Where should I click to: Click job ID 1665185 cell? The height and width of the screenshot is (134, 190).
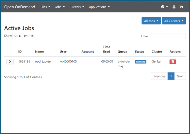[x=24, y=61]
